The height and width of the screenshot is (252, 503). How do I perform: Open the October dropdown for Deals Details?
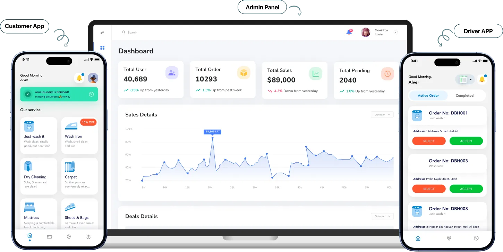[x=382, y=216]
